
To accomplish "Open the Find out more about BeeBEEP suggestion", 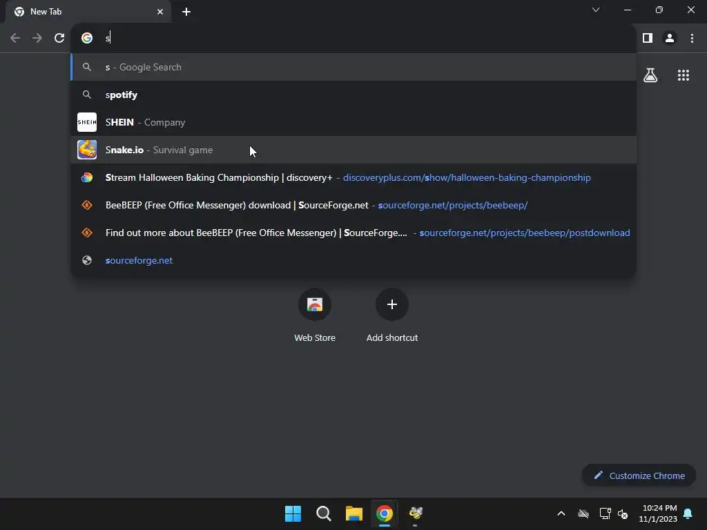I will click(x=353, y=233).
